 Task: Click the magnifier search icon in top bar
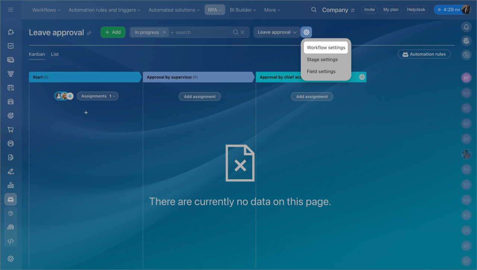314,10
